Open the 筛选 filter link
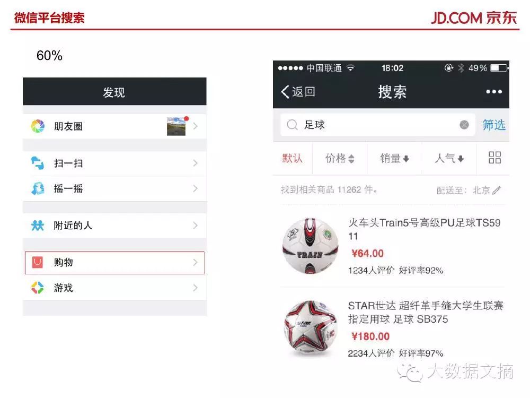The width and height of the screenshot is (530, 398). pyautogui.click(x=494, y=125)
